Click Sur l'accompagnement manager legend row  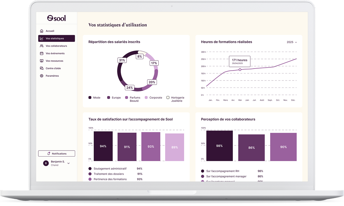232,177
